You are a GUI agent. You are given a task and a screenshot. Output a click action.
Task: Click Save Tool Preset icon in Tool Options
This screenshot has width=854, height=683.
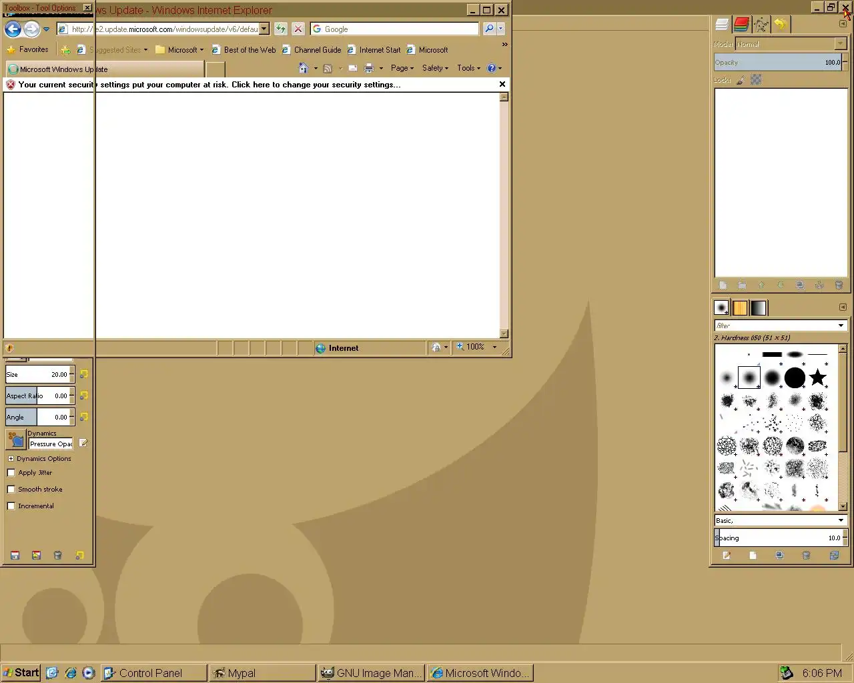tap(15, 555)
